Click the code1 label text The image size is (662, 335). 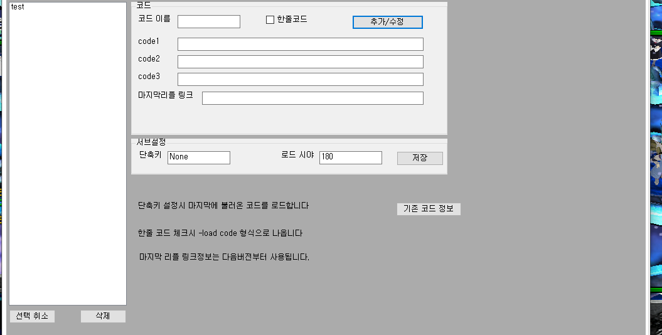(149, 41)
